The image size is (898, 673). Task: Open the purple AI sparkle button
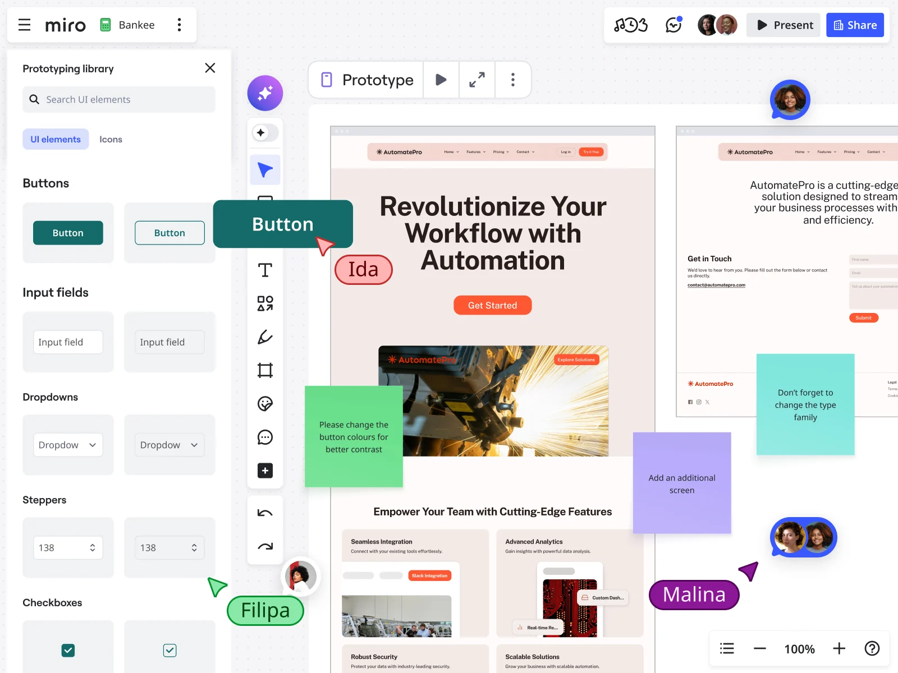pos(265,93)
